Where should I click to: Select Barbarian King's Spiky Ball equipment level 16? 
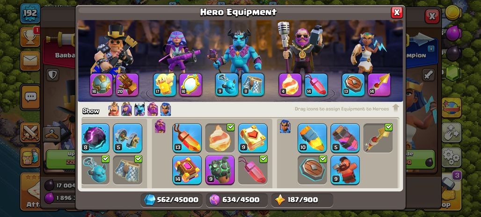tap(101, 84)
